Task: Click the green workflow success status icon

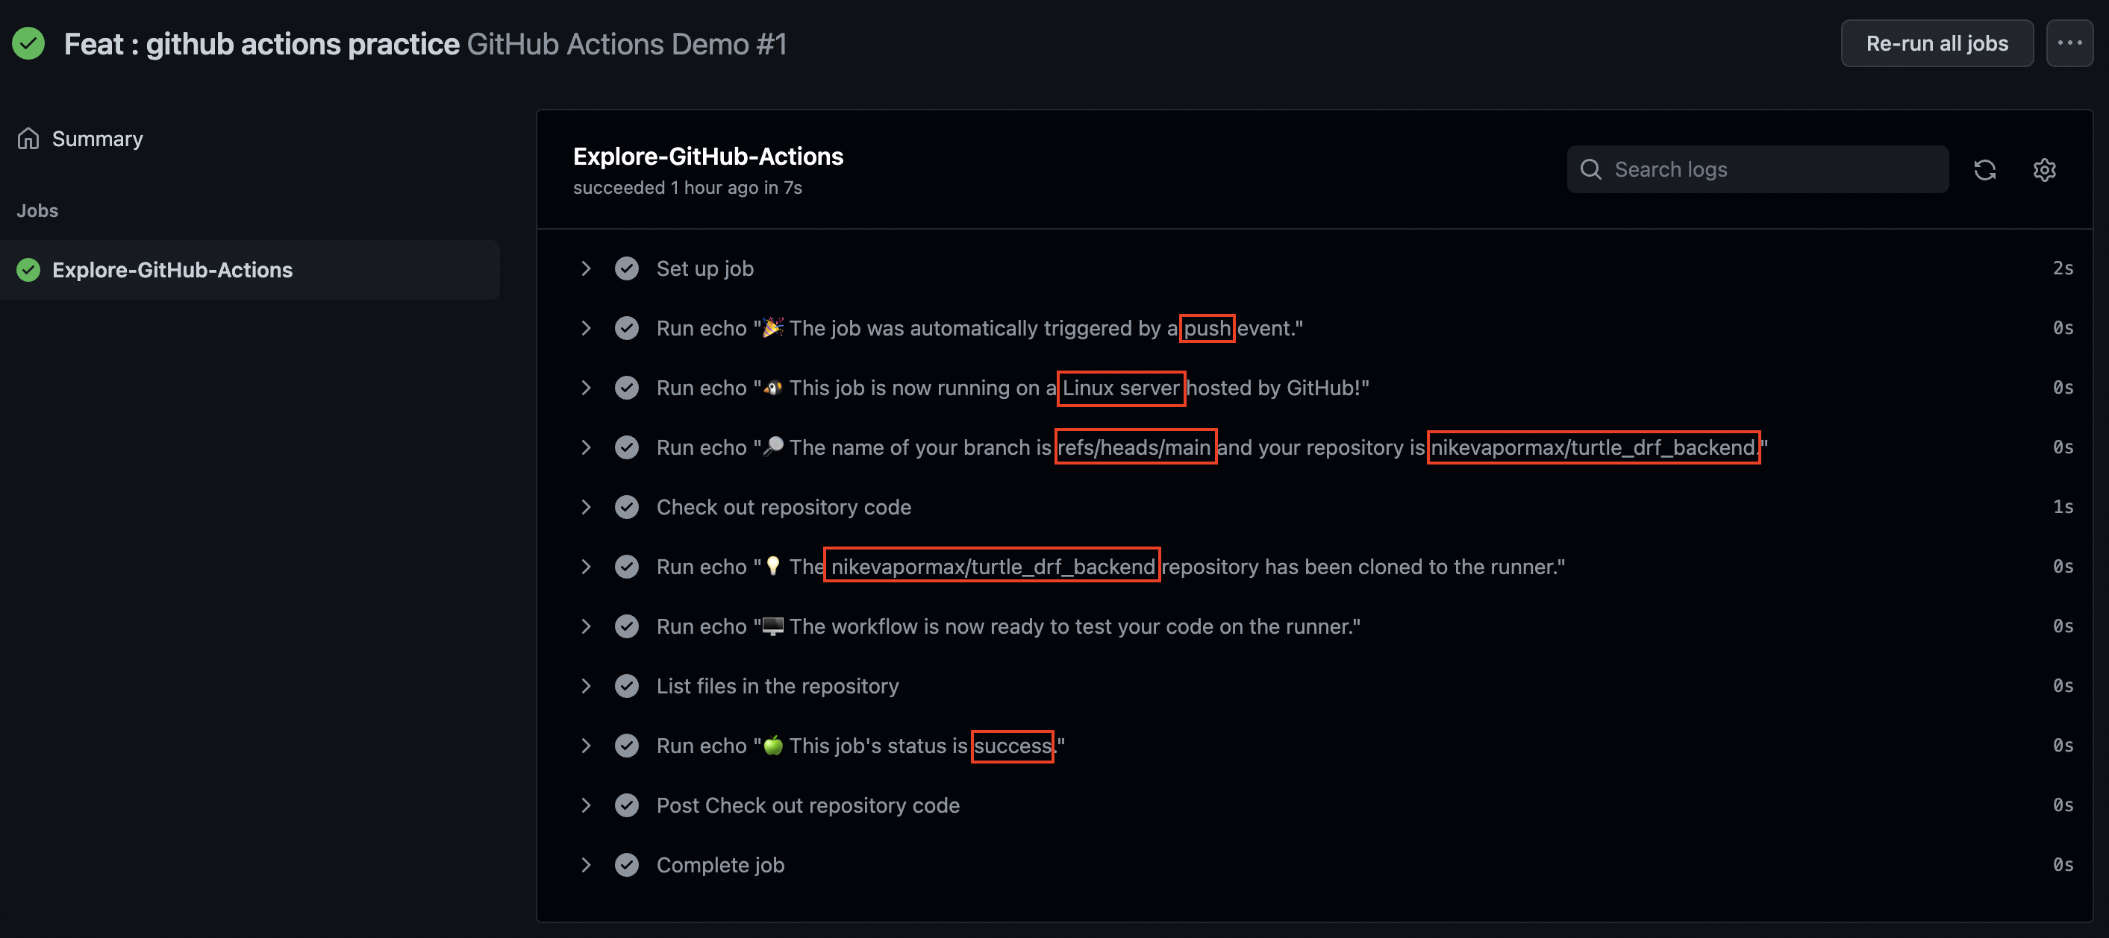Action: [x=28, y=43]
